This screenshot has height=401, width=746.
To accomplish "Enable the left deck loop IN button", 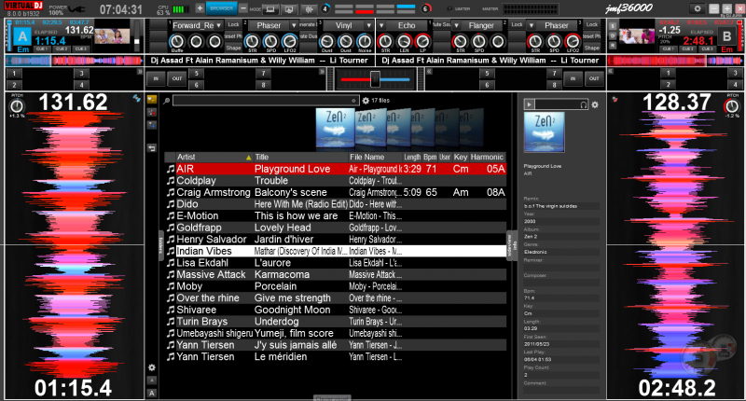I will (x=157, y=80).
